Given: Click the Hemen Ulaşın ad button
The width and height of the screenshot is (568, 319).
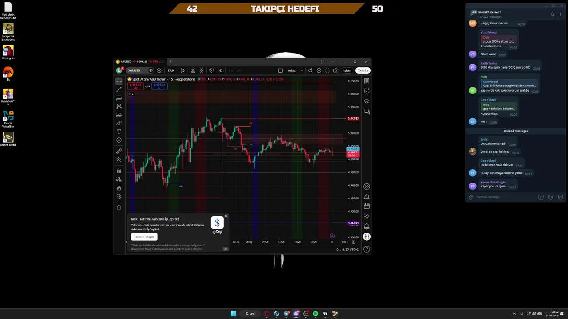Looking at the screenshot, I should tap(144, 237).
